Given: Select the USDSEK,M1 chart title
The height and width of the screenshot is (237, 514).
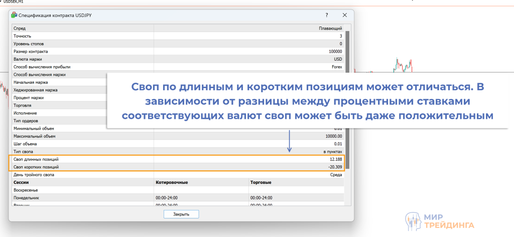Looking at the screenshot, I should (16, 3).
